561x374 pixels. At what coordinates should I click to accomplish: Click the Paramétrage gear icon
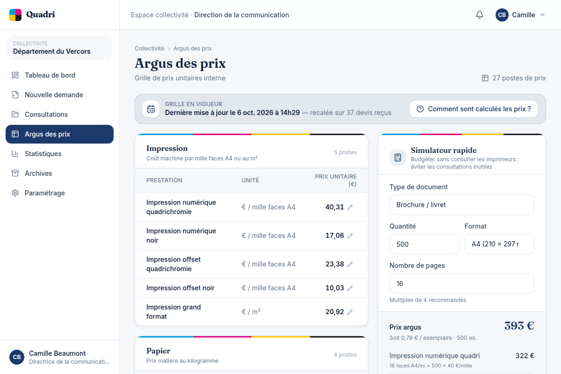pos(15,193)
